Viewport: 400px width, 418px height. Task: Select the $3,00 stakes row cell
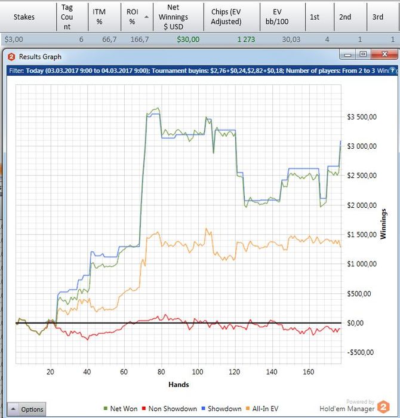pyautogui.click(x=14, y=39)
